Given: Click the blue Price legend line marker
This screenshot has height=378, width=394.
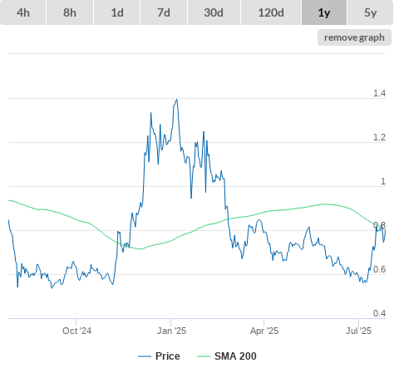Looking at the screenshot, I should point(145,356).
